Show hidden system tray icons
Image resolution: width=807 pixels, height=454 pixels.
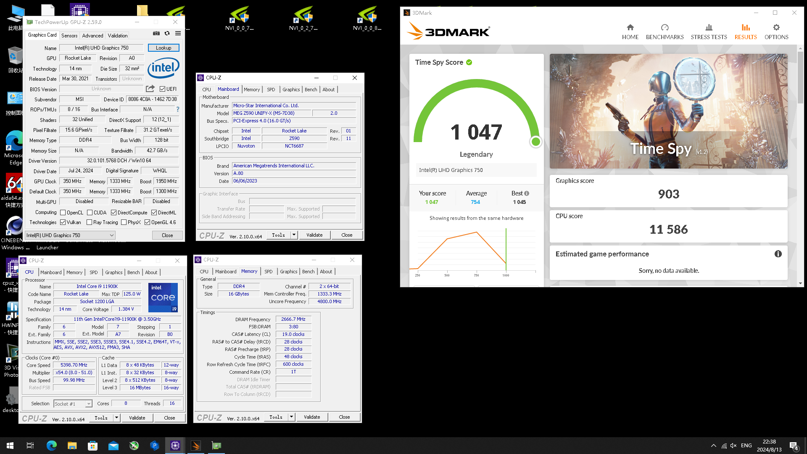[x=713, y=446]
